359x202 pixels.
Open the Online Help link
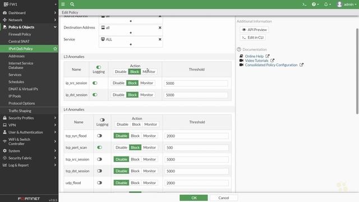254,56
